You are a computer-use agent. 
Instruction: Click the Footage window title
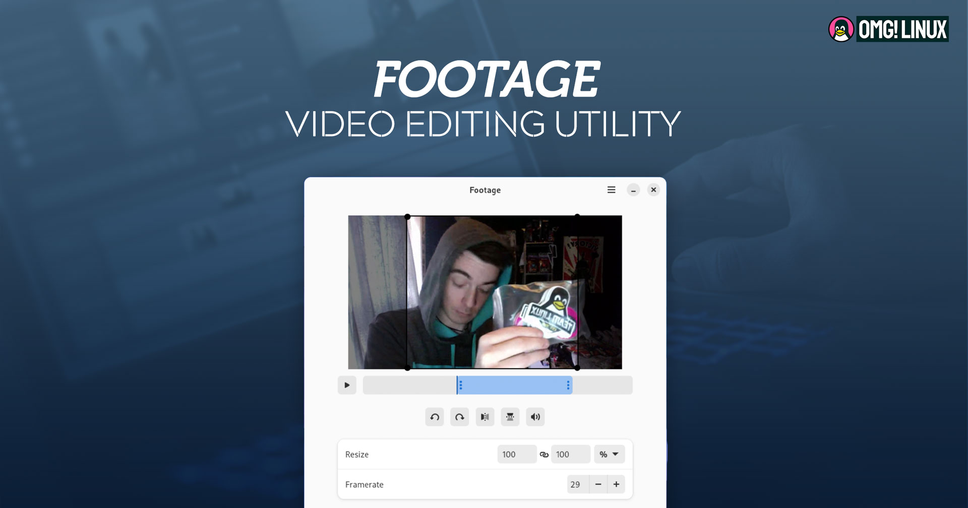click(x=485, y=190)
